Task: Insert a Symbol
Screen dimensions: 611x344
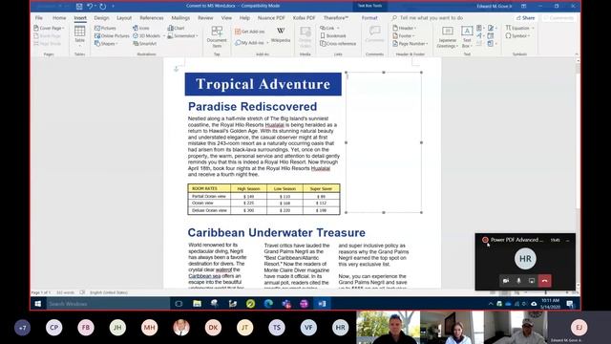Action: [x=517, y=36]
